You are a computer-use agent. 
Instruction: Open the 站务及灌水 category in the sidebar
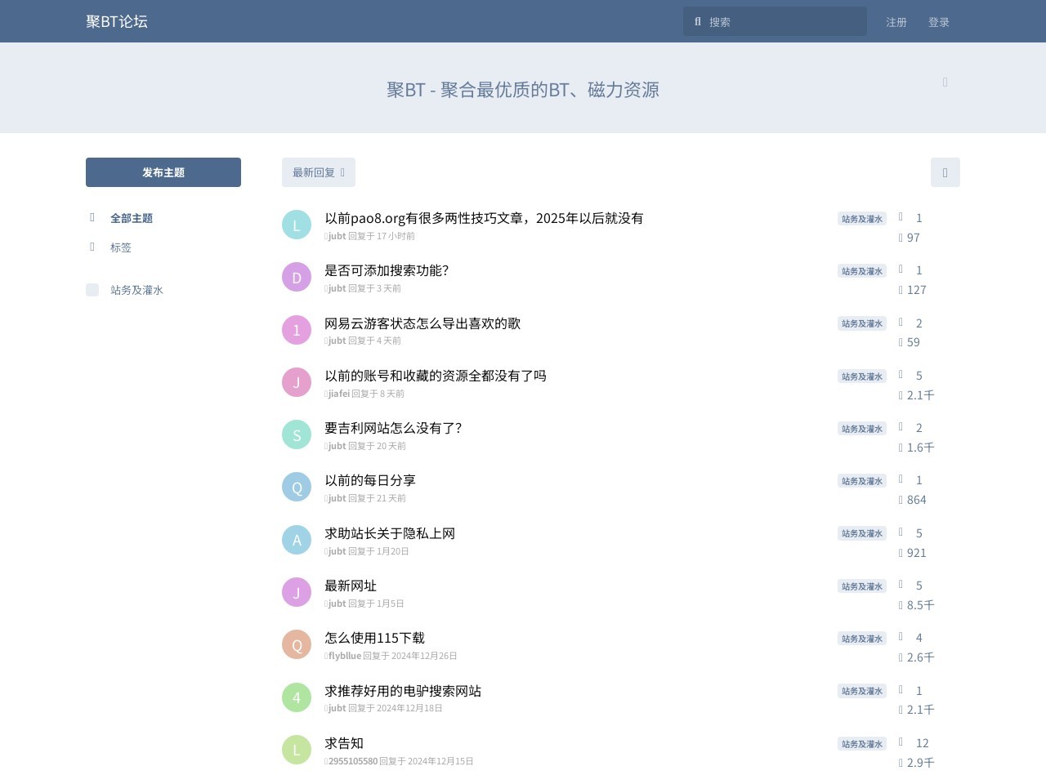click(137, 290)
